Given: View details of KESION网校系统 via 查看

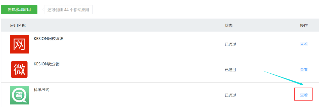Looking at the screenshot, I should click(304, 44).
